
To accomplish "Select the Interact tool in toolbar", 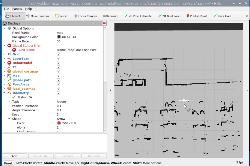I will click(x=15, y=16).
